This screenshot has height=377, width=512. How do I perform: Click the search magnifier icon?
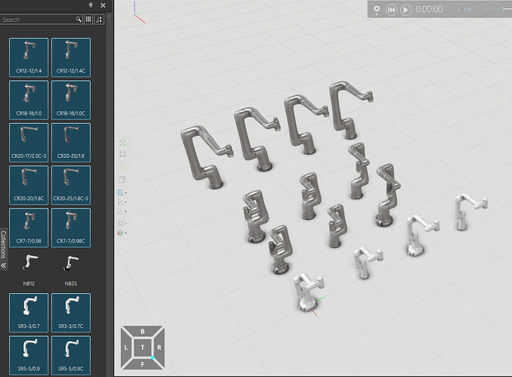point(79,20)
